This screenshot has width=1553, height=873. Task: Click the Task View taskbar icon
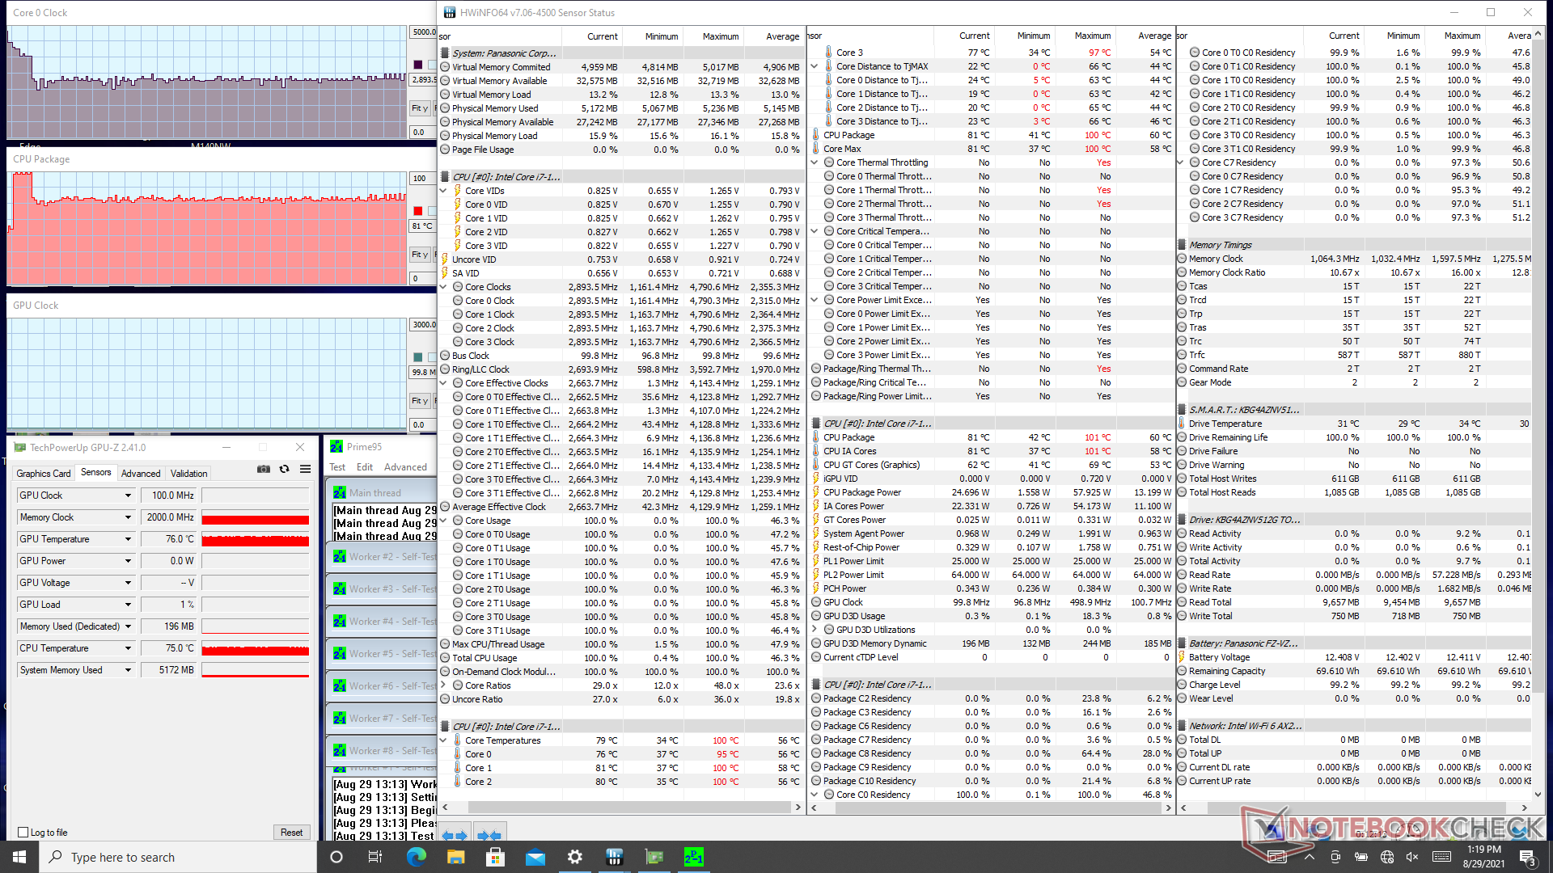tap(374, 857)
